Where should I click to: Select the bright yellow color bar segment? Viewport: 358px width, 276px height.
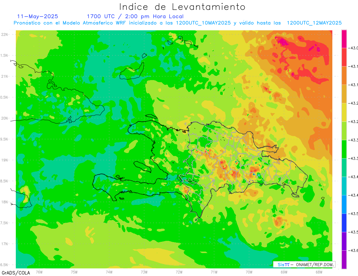point(344,112)
